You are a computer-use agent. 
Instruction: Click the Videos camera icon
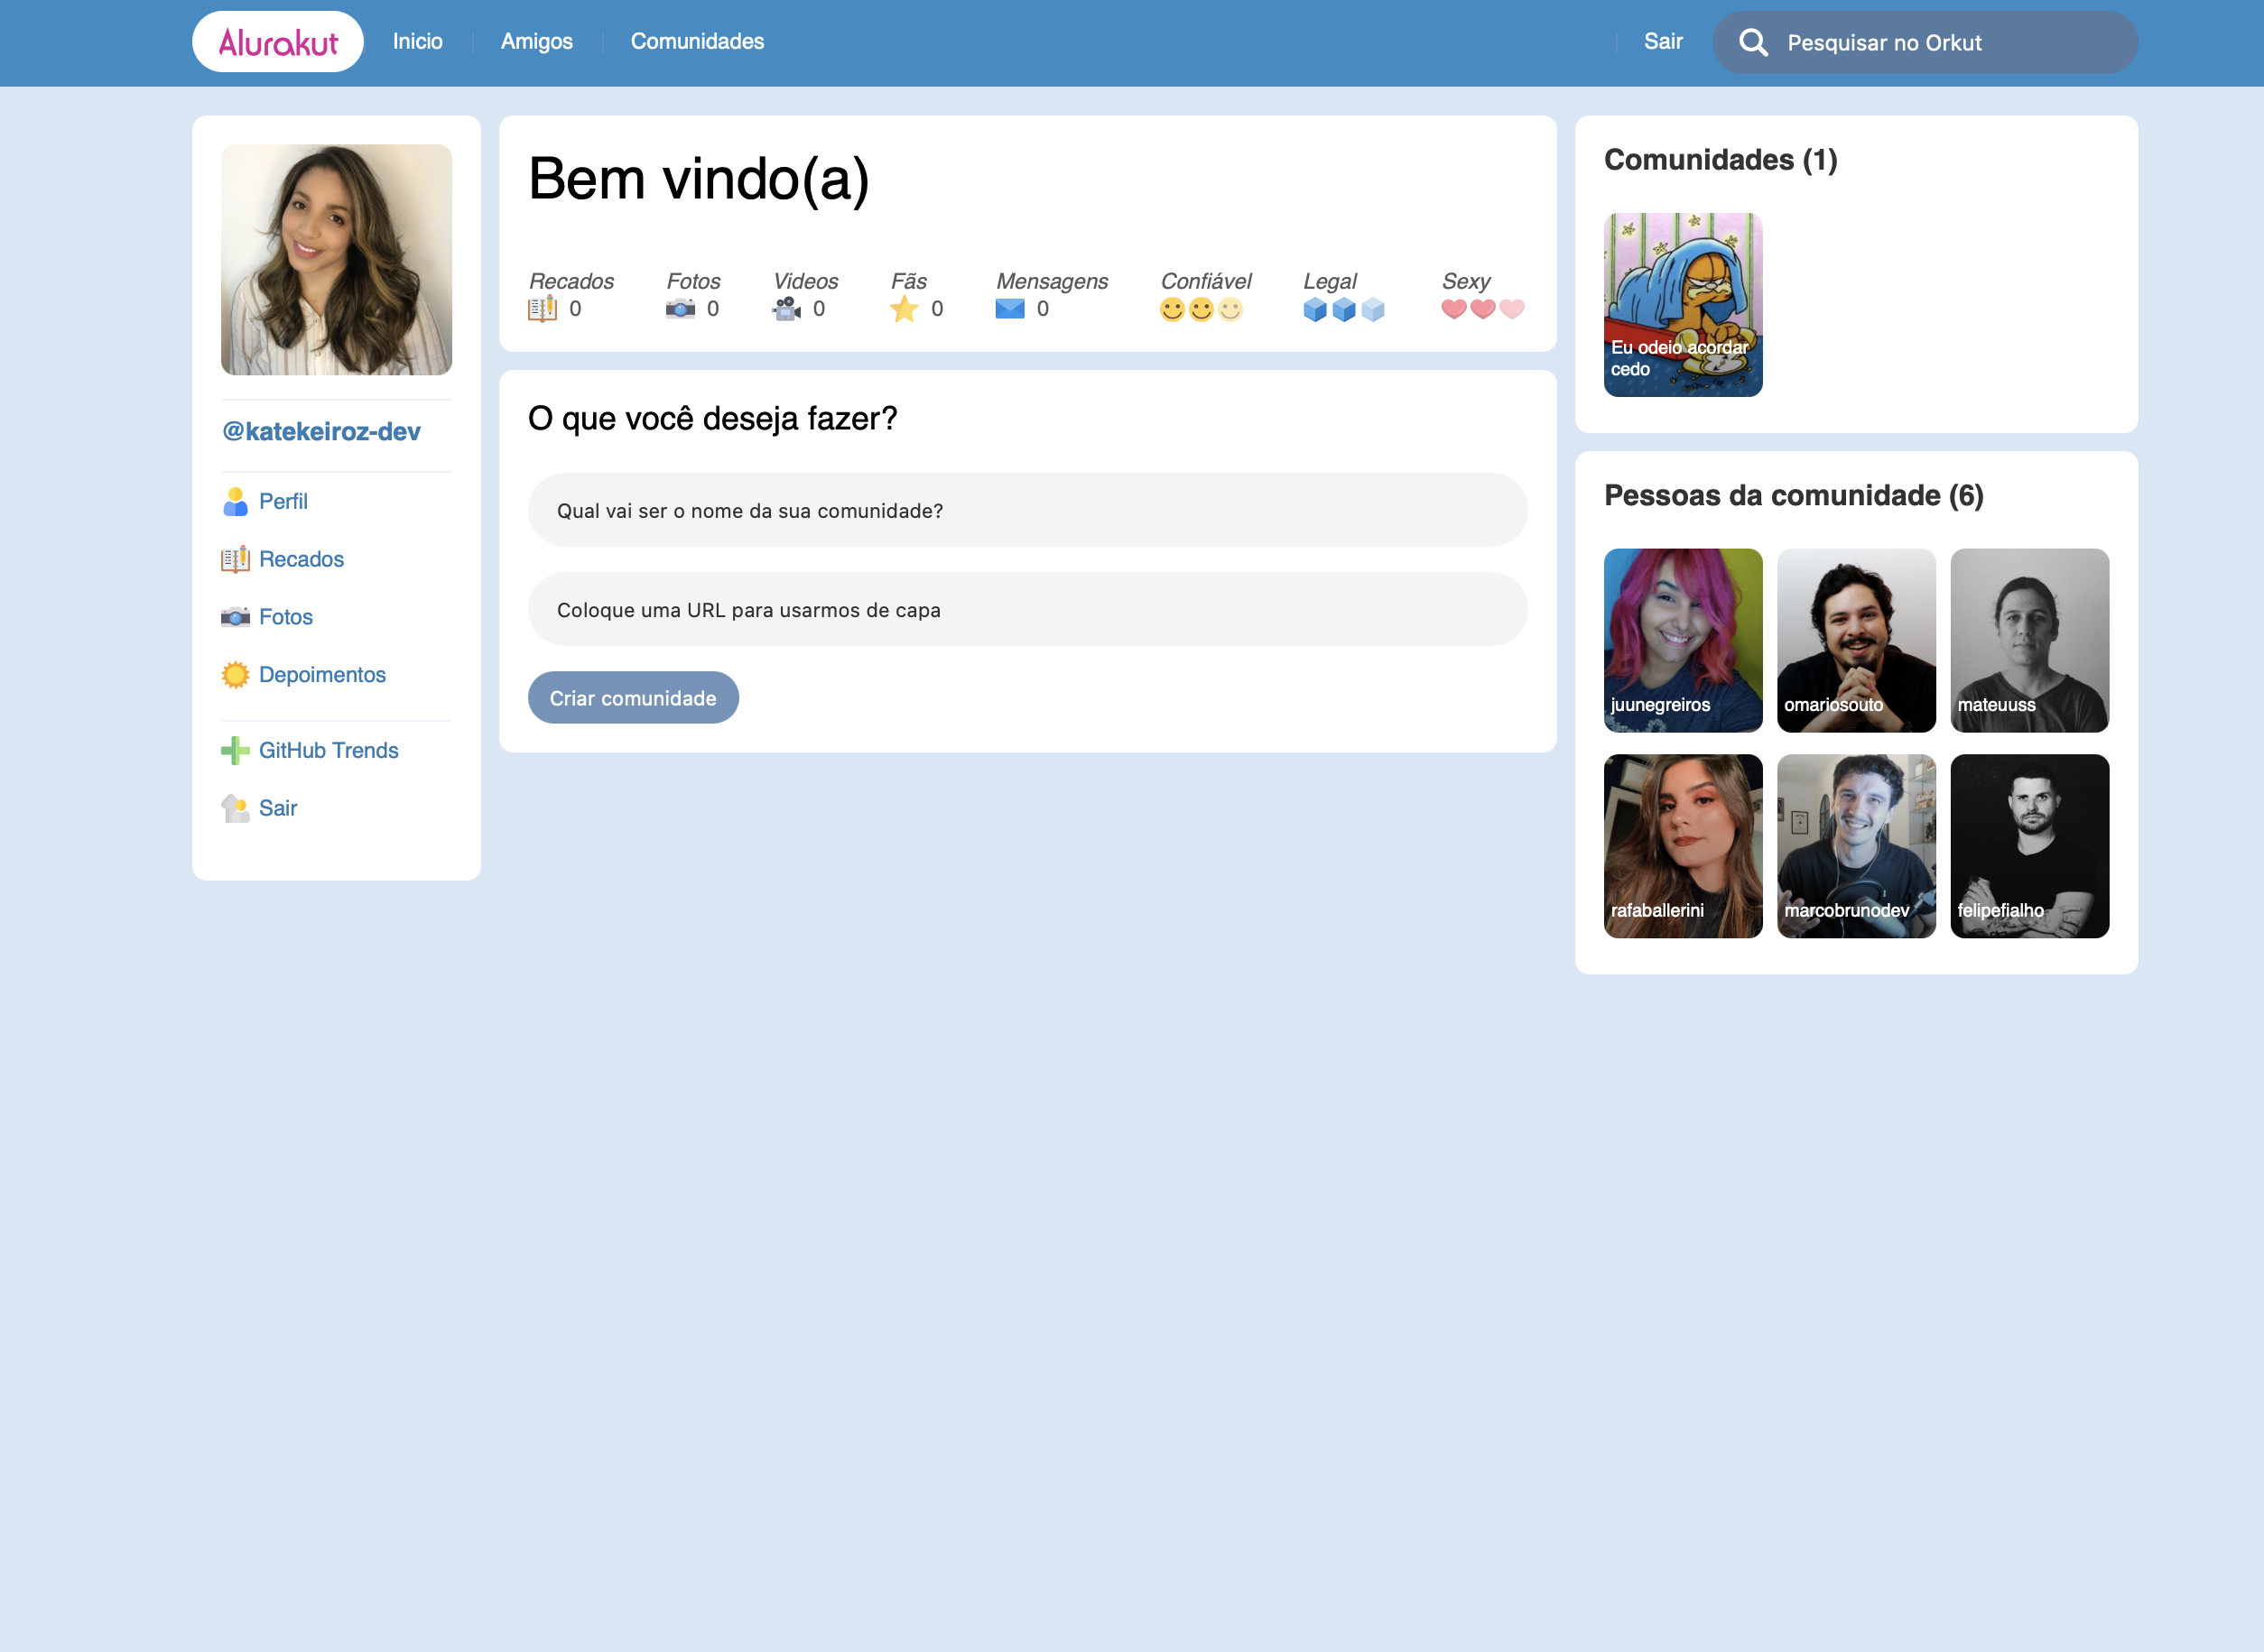[786, 309]
